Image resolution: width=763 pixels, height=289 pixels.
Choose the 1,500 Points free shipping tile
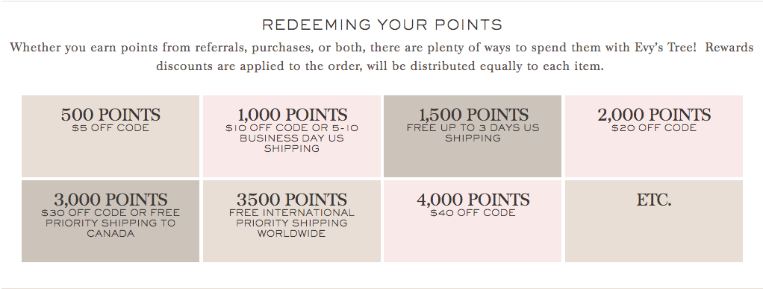[x=473, y=136]
